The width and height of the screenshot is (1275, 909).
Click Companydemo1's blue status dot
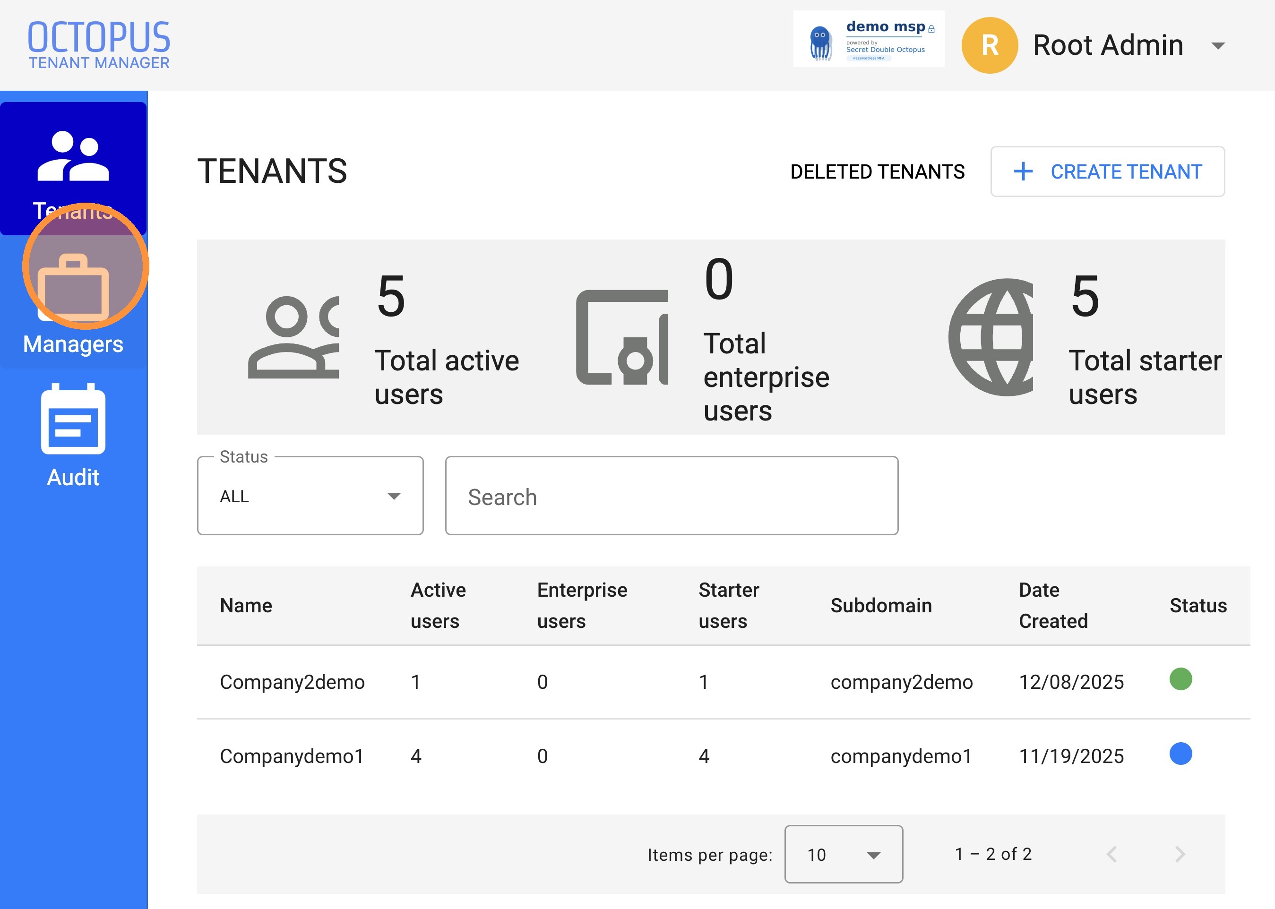[1181, 754]
